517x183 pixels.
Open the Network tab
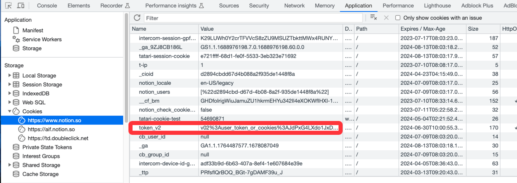[294, 6]
